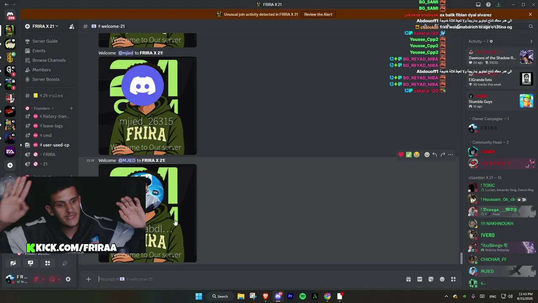Collapse the Founders category

(x=43, y=108)
